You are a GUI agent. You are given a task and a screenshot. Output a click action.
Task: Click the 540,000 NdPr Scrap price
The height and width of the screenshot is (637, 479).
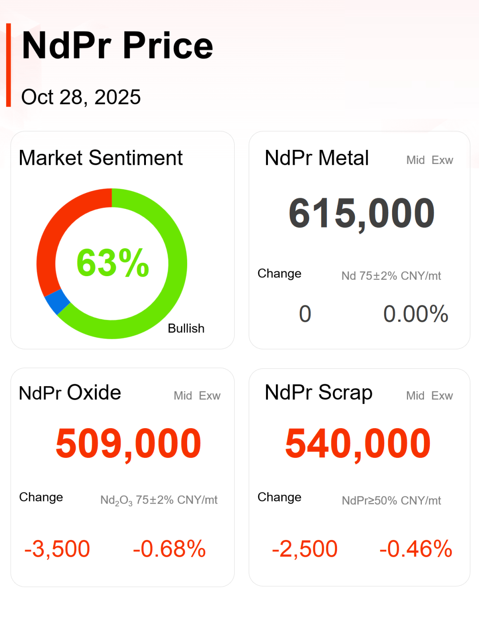[358, 443]
